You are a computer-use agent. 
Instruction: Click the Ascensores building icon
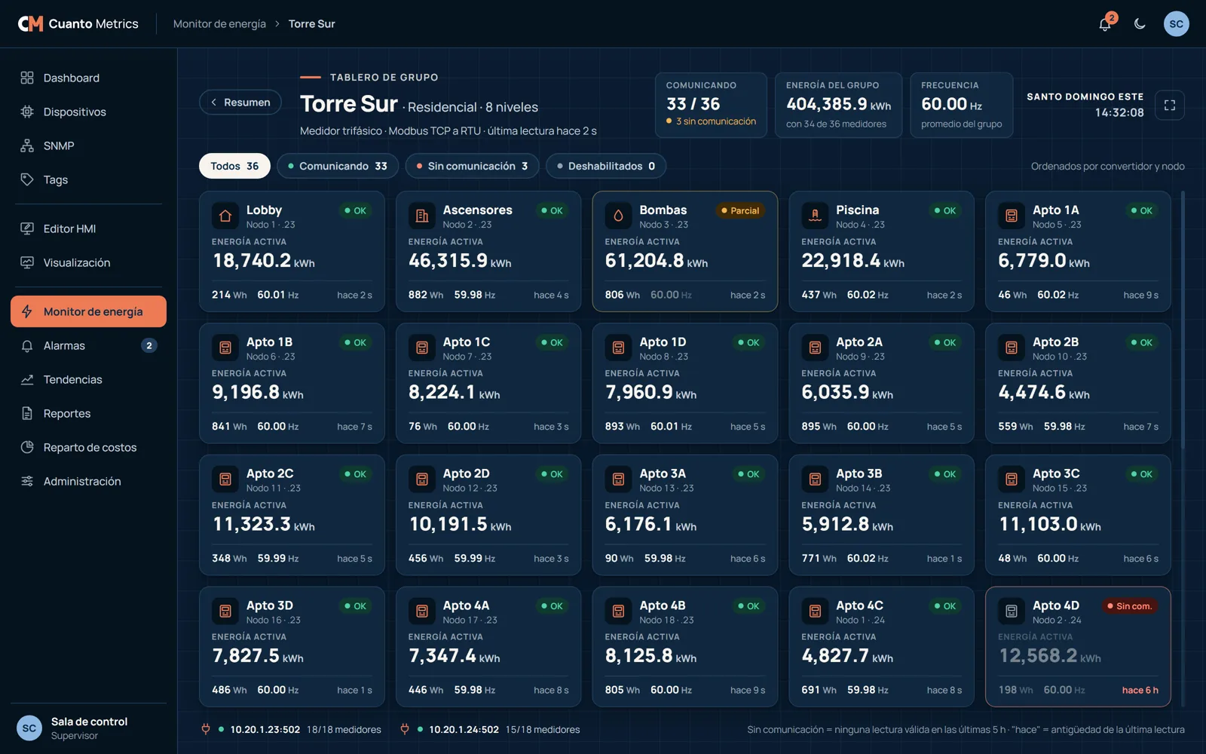click(x=422, y=216)
